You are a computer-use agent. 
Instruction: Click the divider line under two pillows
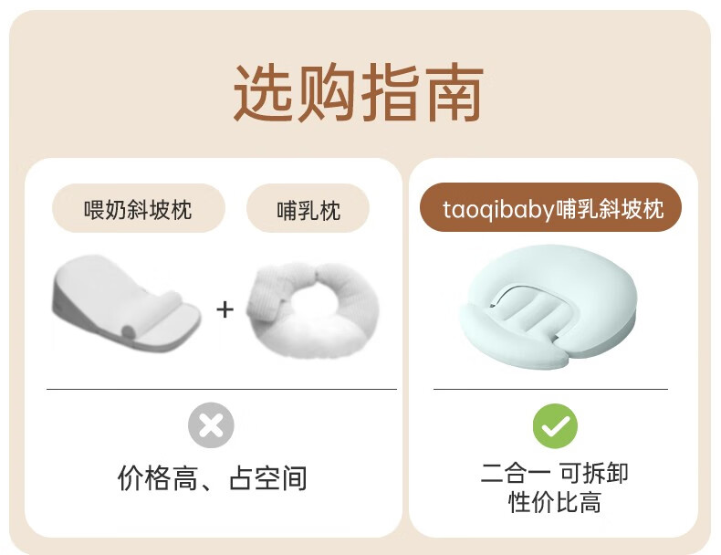tap(222, 389)
